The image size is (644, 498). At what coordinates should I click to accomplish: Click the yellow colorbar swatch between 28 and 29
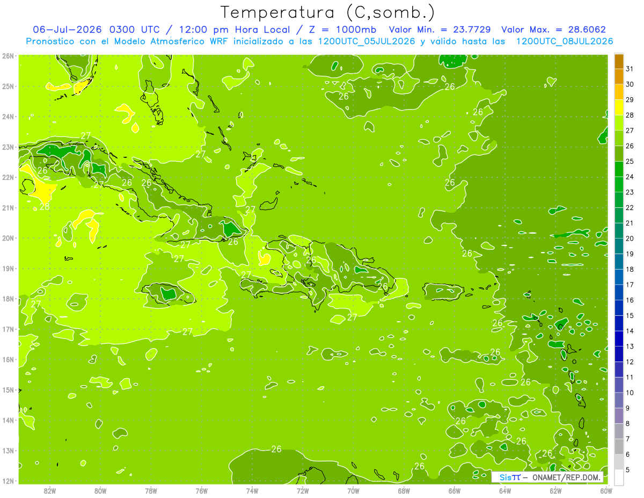(619, 107)
